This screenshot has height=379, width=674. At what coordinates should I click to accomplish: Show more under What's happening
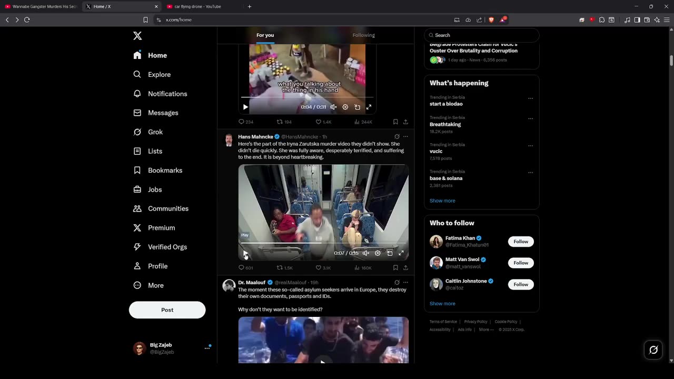pyautogui.click(x=442, y=201)
